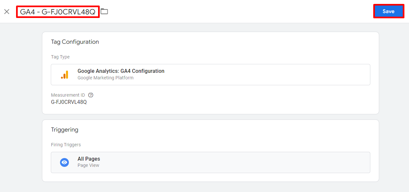The image size is (409, 192).
Task: Select the All Pages trigger name text
Action: pyautogui.click(x=89, y=159)
